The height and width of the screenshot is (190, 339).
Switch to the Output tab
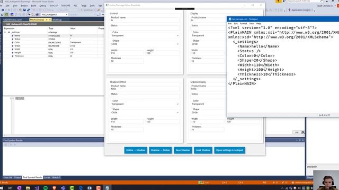pyautogui.click(x=17, y=177)
